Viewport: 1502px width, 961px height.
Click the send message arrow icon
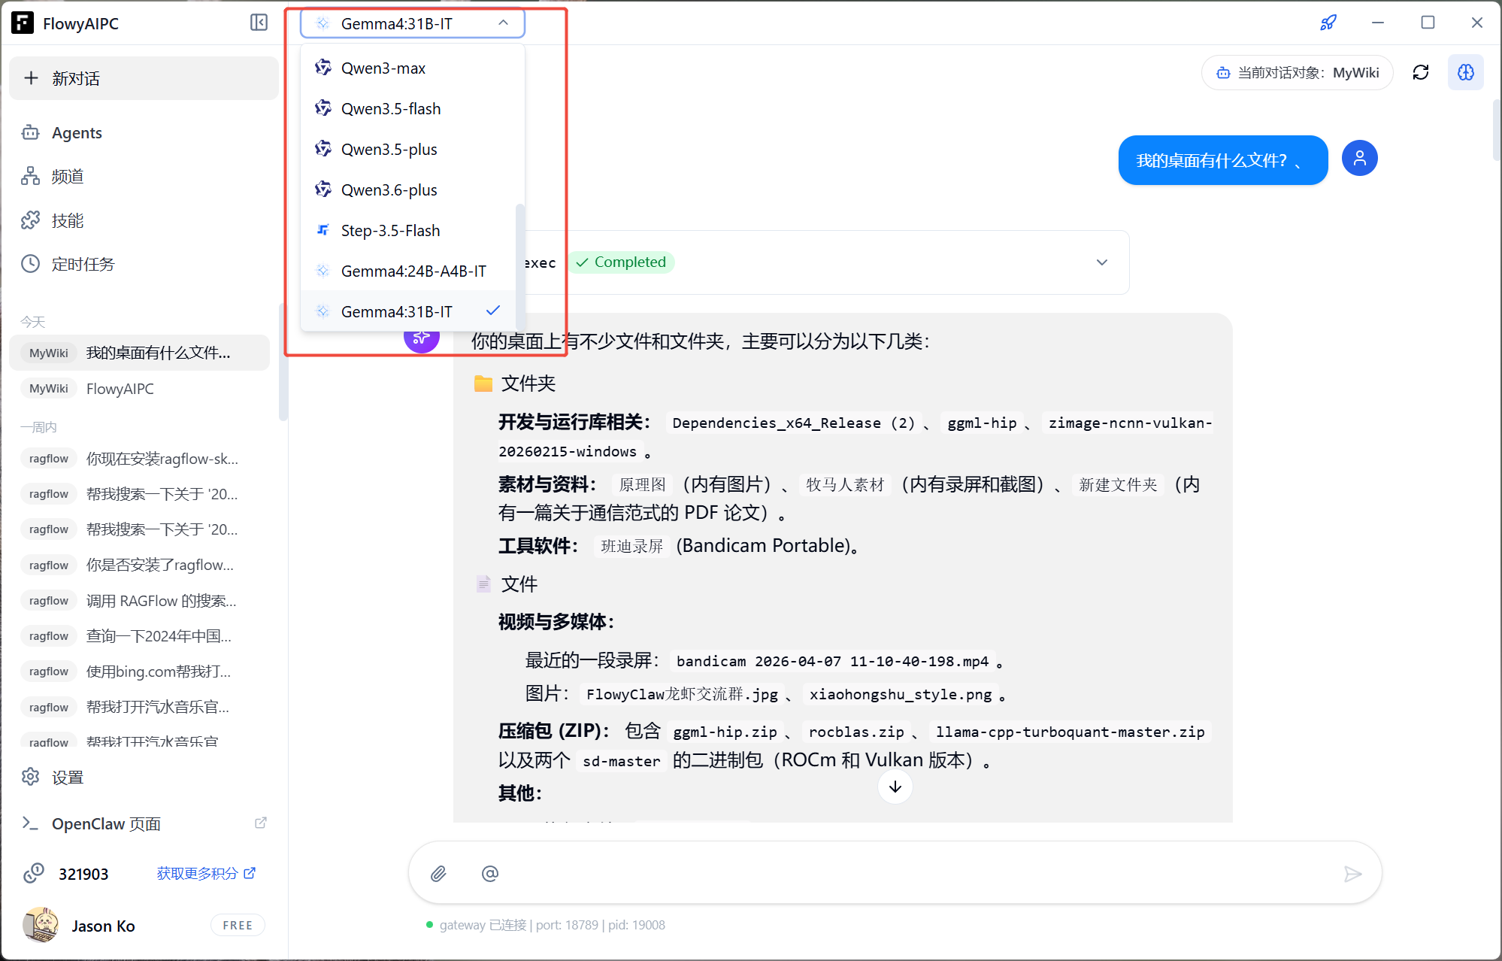click(1352, 873)
